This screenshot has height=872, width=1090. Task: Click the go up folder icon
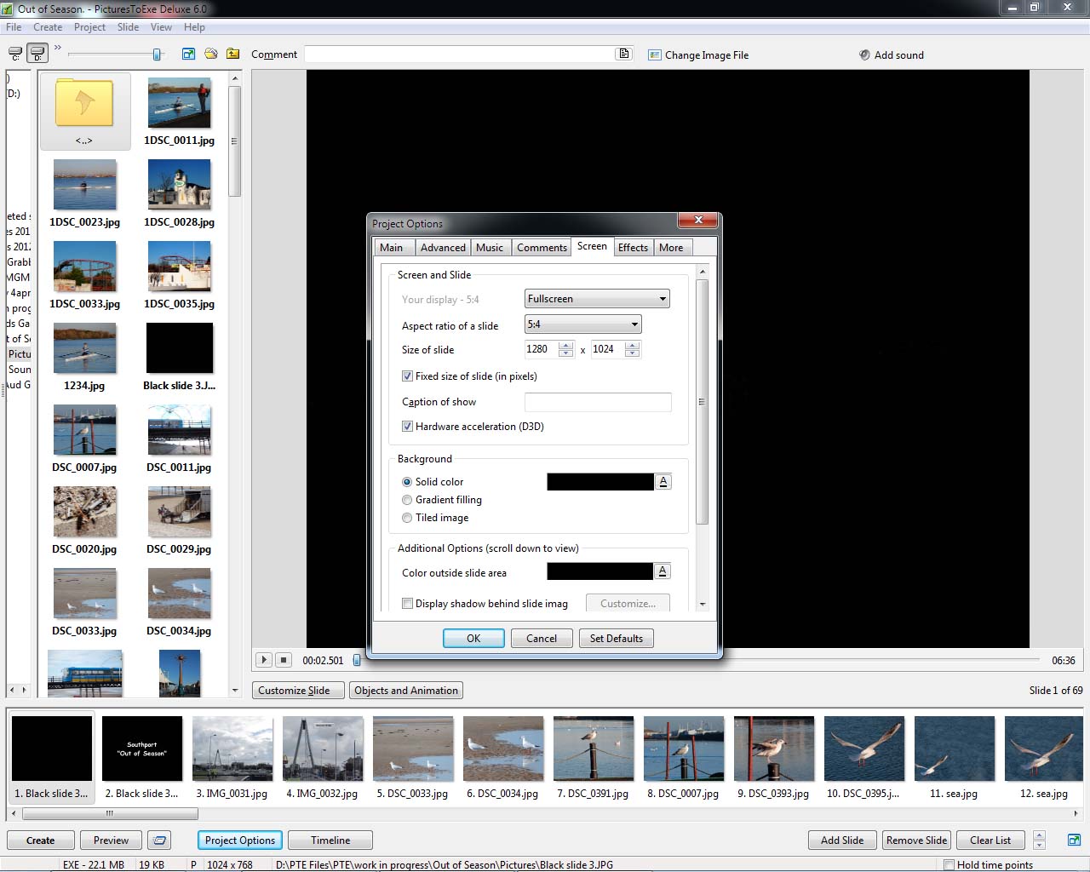232,54
